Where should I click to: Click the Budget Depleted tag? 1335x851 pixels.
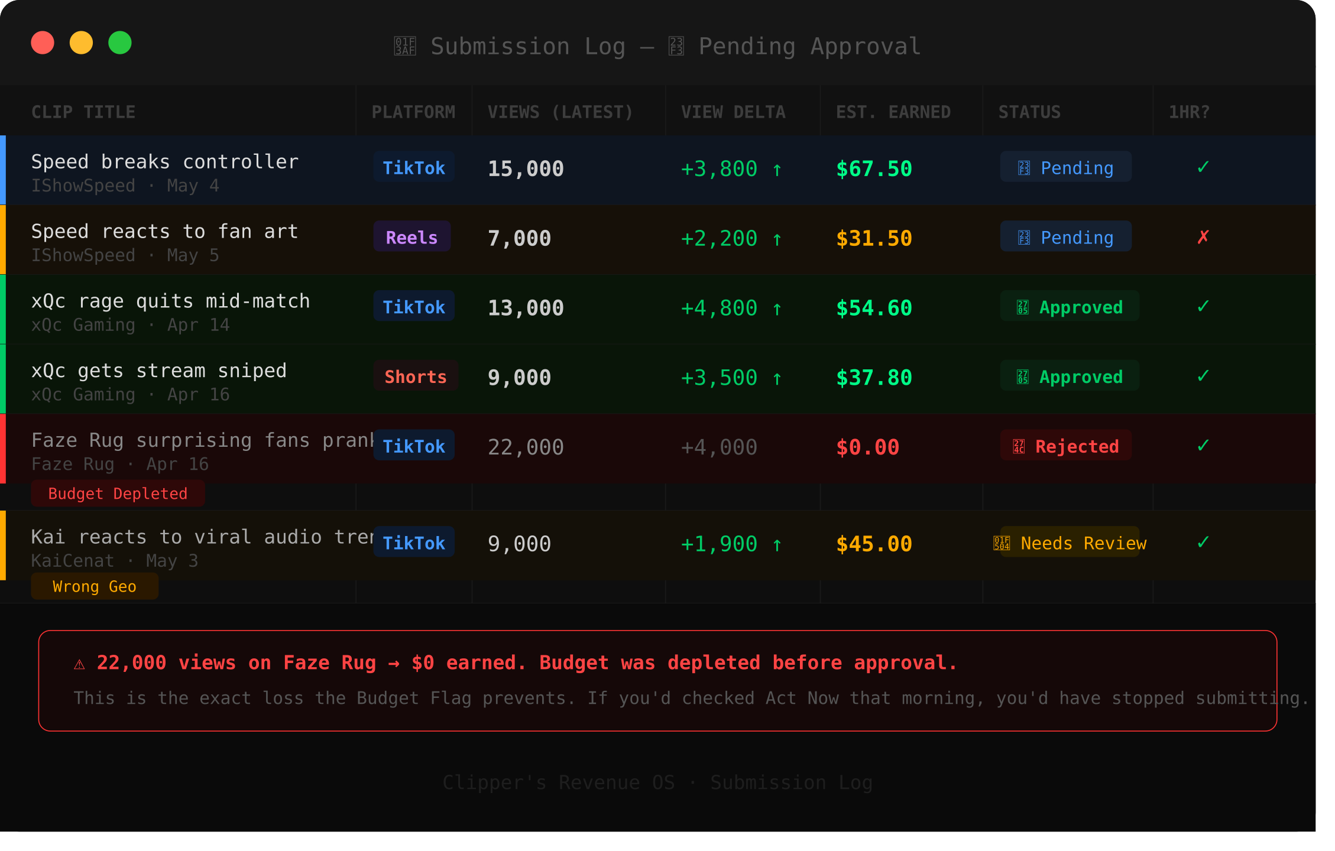118,493
